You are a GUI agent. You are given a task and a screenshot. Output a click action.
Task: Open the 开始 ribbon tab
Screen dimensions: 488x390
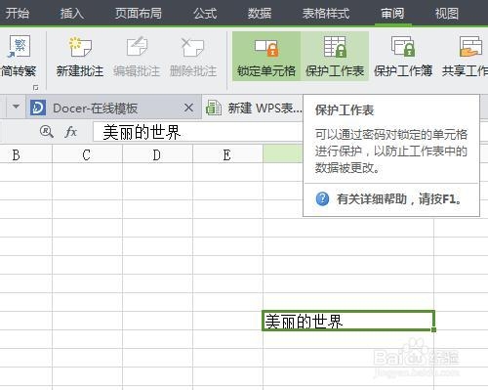17,13
